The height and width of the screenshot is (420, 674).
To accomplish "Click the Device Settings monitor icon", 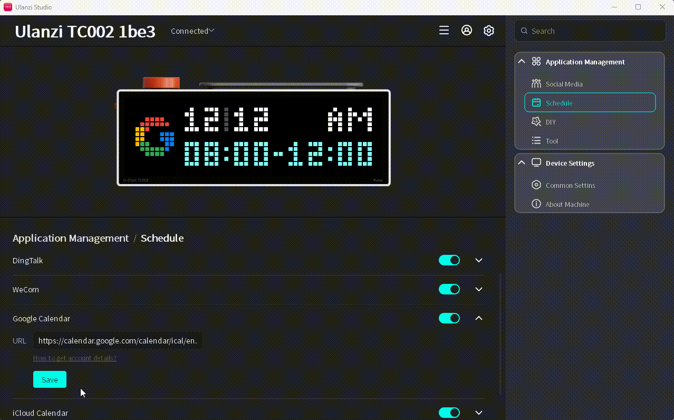I will pyautogui.click(x=536, y=163).
